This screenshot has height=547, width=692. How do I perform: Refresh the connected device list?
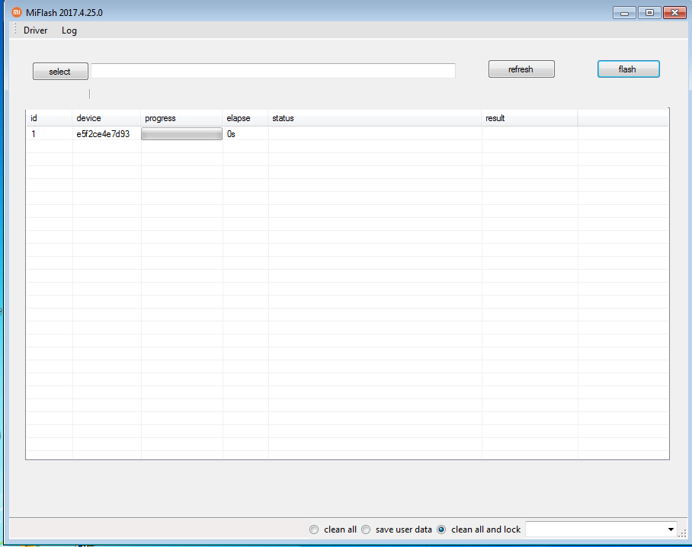coord(521,69)
